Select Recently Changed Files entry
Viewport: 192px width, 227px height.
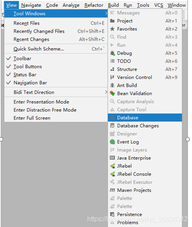(56, 31)
